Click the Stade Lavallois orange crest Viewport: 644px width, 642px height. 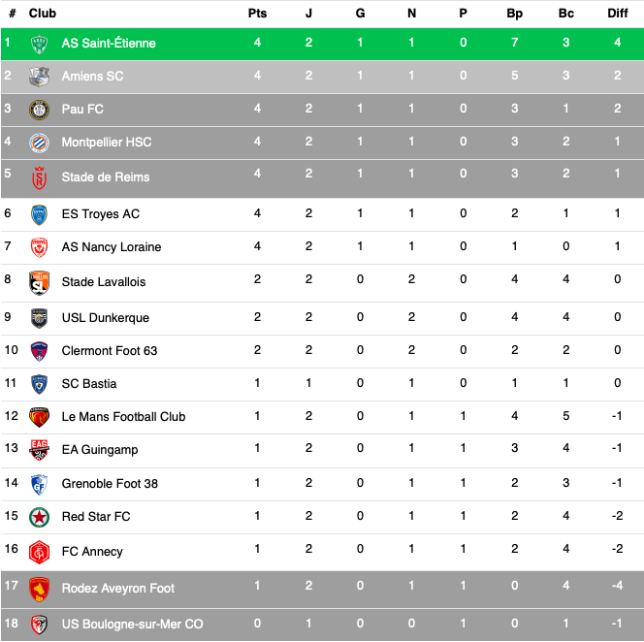click(40, 282)
